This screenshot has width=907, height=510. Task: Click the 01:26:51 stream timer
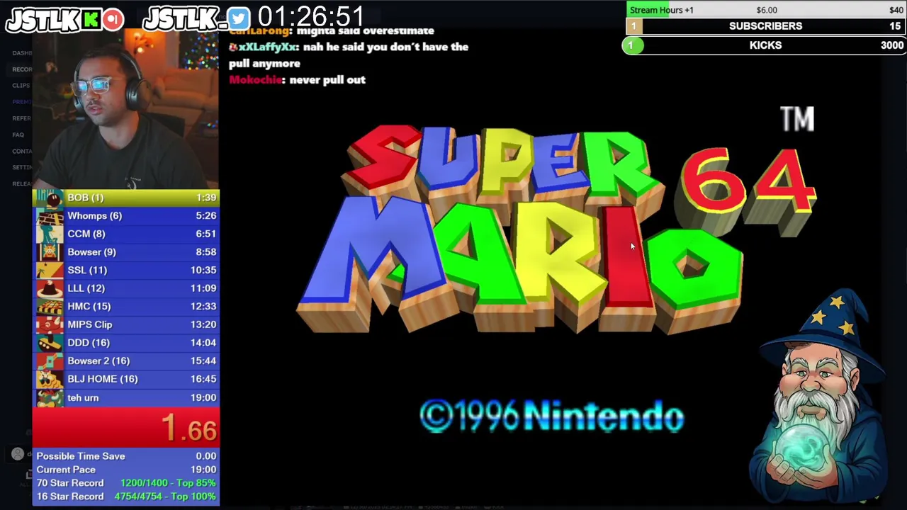311,17
